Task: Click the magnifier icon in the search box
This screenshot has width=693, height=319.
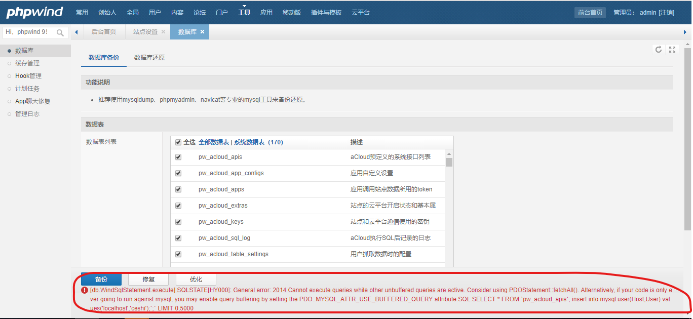Action: (60, 32)
